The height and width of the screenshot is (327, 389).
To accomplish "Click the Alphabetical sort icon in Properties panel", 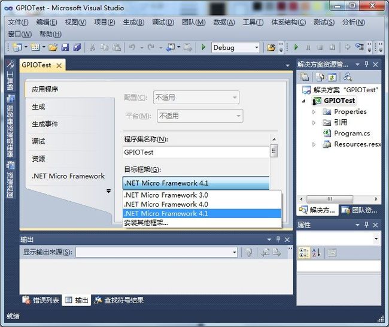I will [x=316, y=253].
